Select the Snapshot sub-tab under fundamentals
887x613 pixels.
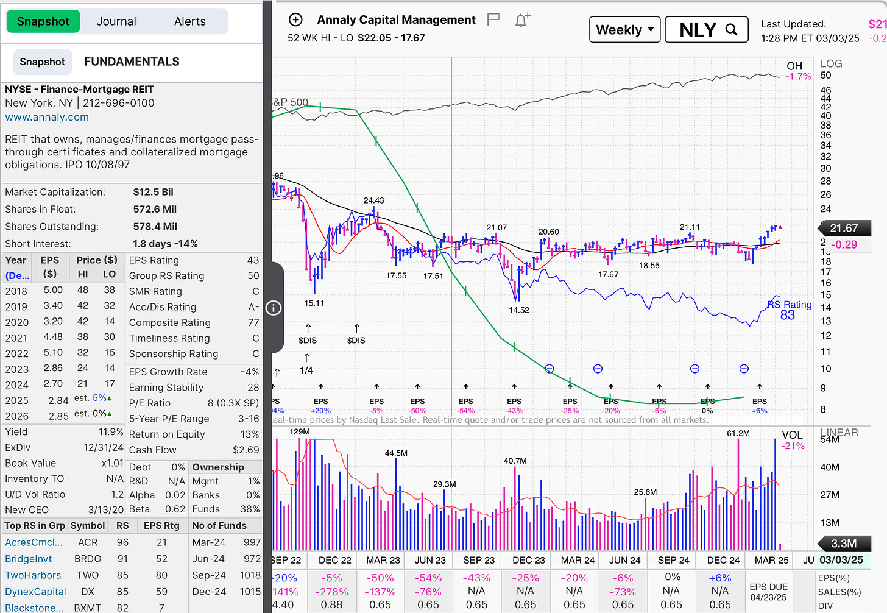click(x=42, y=62)
